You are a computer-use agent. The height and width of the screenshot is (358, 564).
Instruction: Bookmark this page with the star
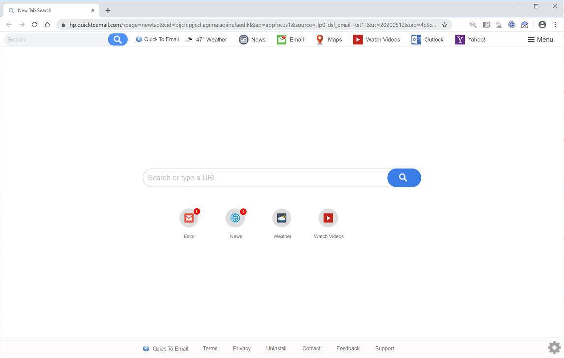click(444, 24)
